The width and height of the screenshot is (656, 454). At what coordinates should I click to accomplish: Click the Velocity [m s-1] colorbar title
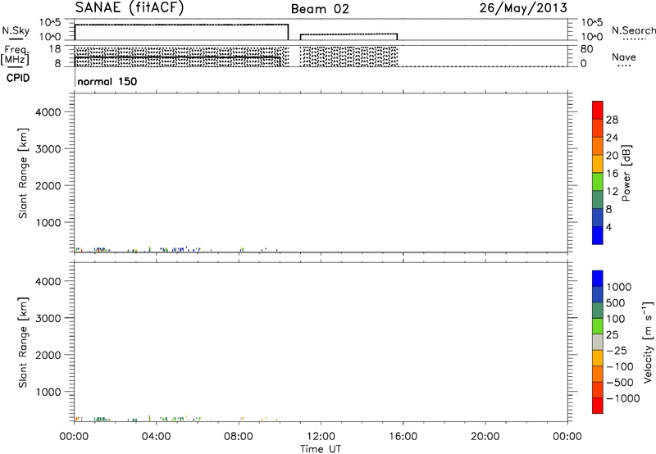(647, 342)
